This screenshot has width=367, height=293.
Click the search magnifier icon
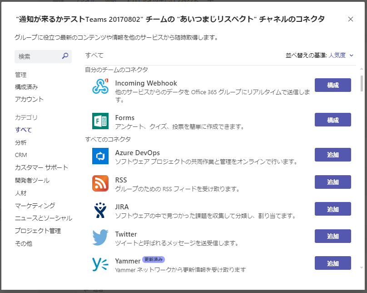point(65,56)
